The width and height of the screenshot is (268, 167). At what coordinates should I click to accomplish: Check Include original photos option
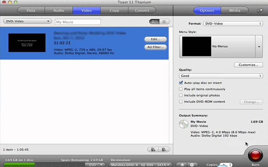pyautogui.click(x=181, y=95)
